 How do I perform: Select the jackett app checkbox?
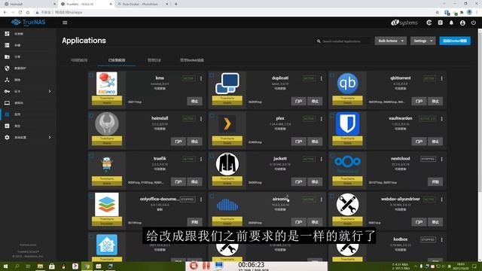coord(212,156)
